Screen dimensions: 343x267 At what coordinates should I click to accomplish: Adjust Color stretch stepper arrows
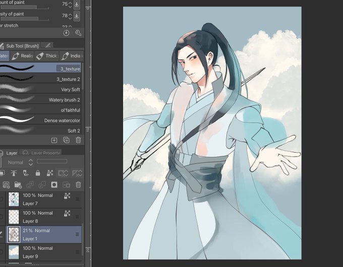click(x=70, y=27)
